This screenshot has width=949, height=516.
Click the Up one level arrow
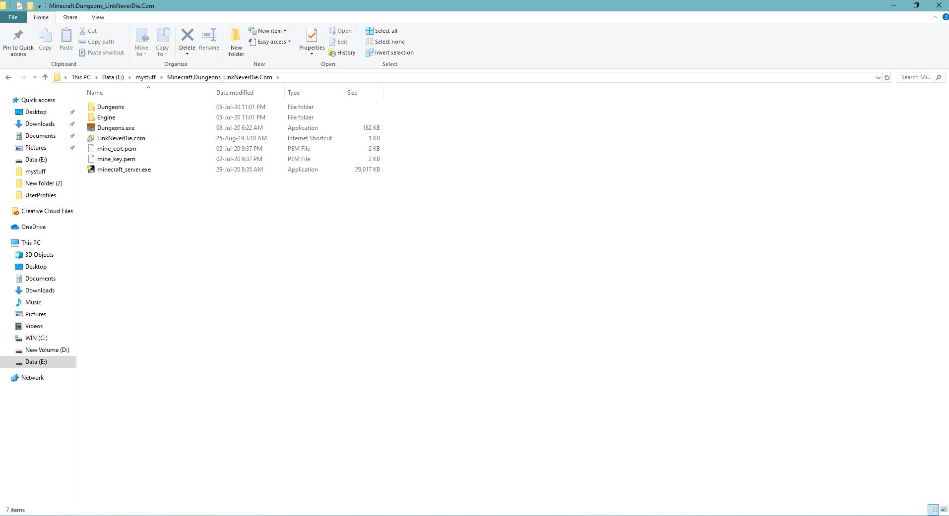click(45, 77)
